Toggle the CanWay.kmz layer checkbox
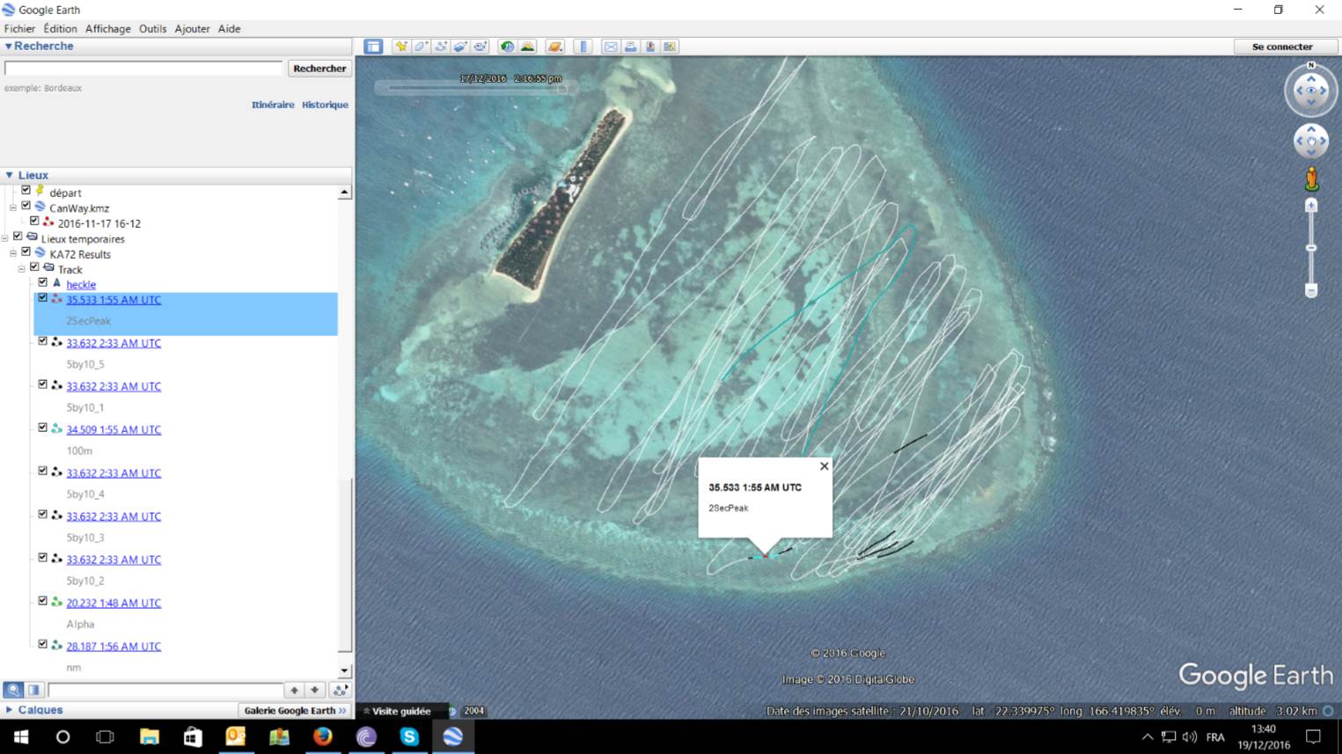This screenshot has width=1342, height=754. (26, 207)
